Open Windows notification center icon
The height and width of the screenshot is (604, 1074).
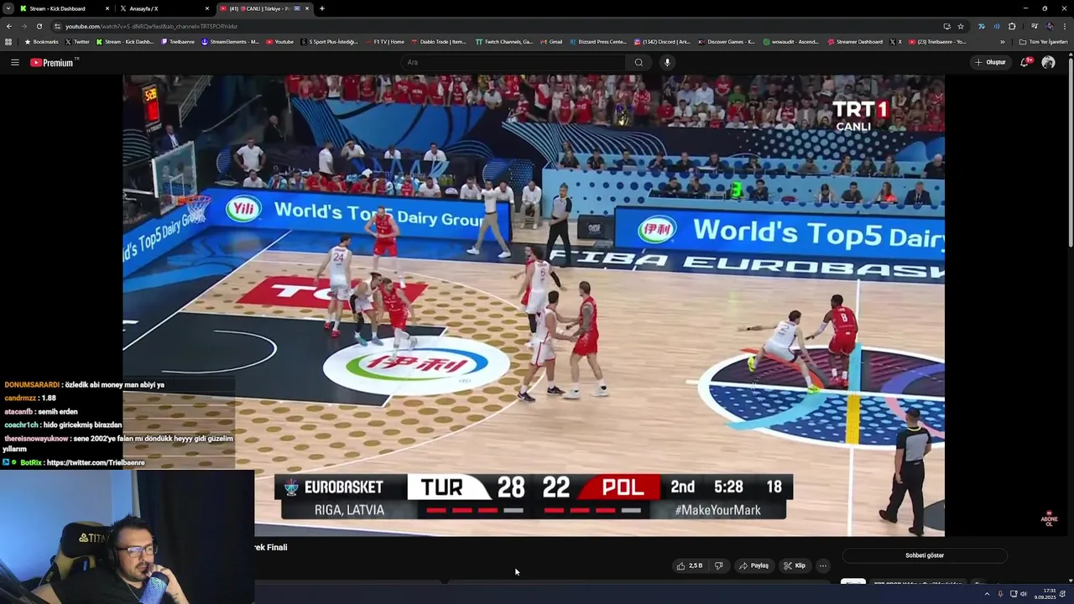(x=1062, y=594)
